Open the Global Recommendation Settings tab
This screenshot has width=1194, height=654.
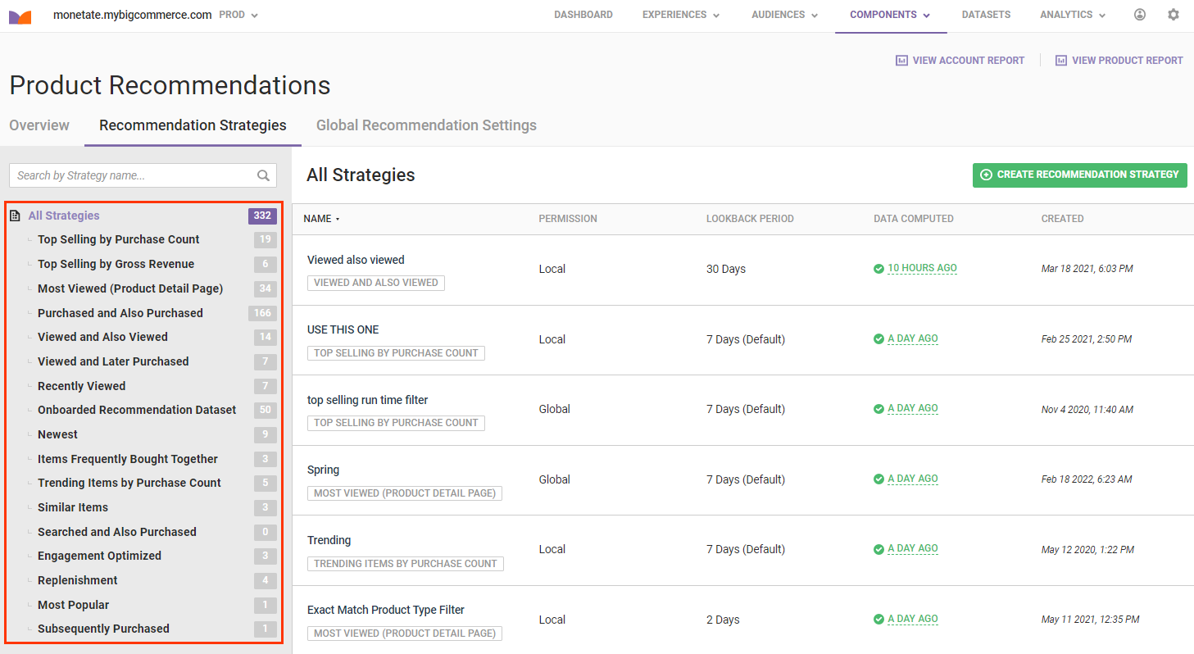pos(426,125)
